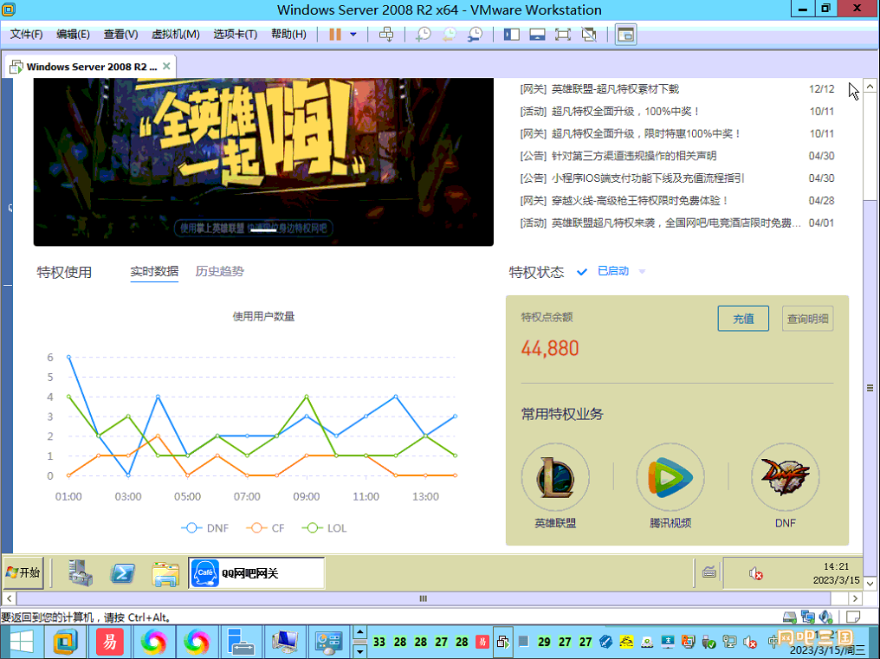Click the VMware status bar hard disk icon
880x659 pixels.
point(790,617)
